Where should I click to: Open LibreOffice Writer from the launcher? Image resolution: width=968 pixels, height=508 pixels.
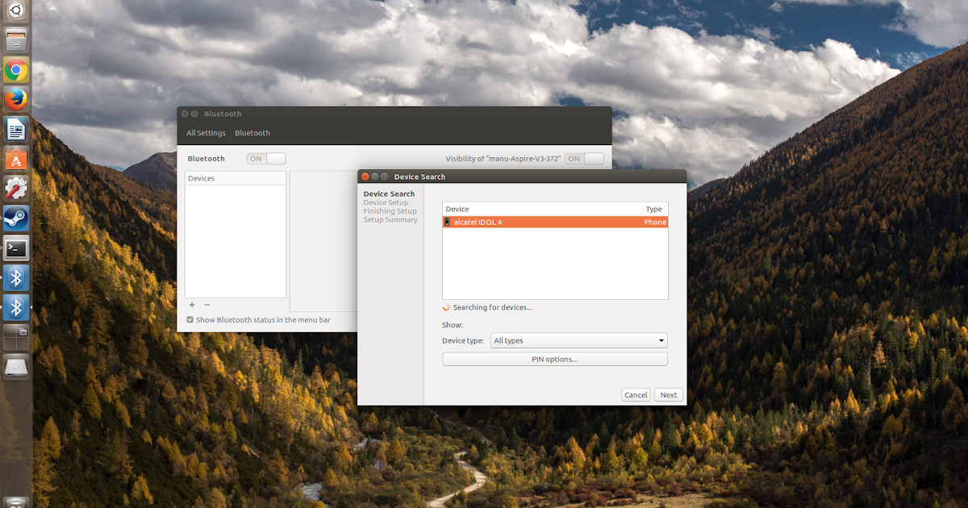pos(16,128)
